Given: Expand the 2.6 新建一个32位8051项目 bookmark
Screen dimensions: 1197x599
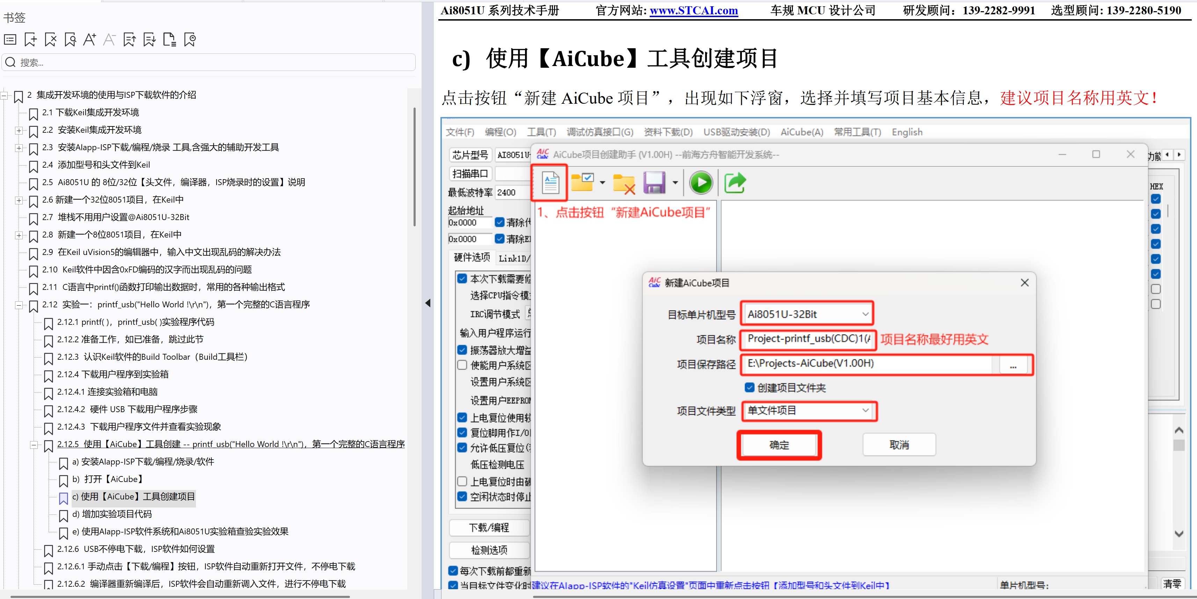Looking at the screenshot, I should coord(19,200).
